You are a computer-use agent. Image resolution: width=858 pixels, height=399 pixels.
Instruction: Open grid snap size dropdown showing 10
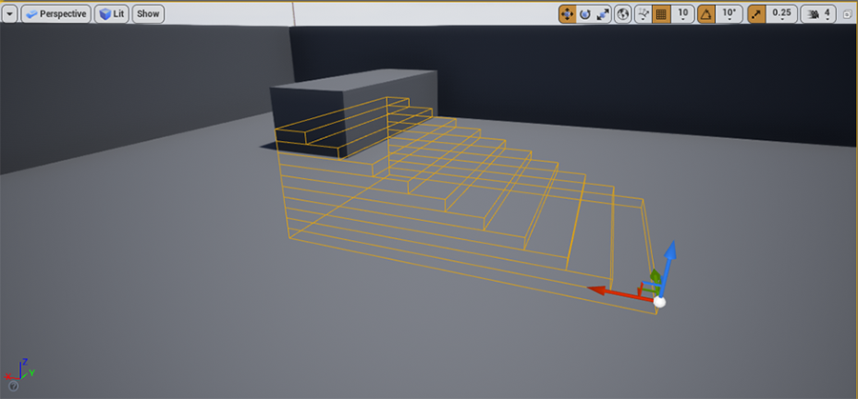[x=683, y=14]
